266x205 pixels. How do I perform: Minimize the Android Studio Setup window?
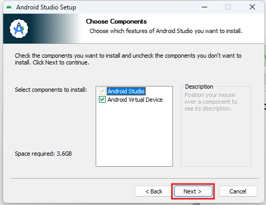(x=204, y=7)
